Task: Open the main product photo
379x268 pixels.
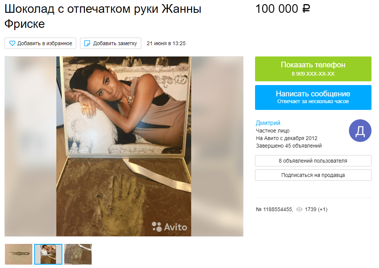Action: click(124, 146)
